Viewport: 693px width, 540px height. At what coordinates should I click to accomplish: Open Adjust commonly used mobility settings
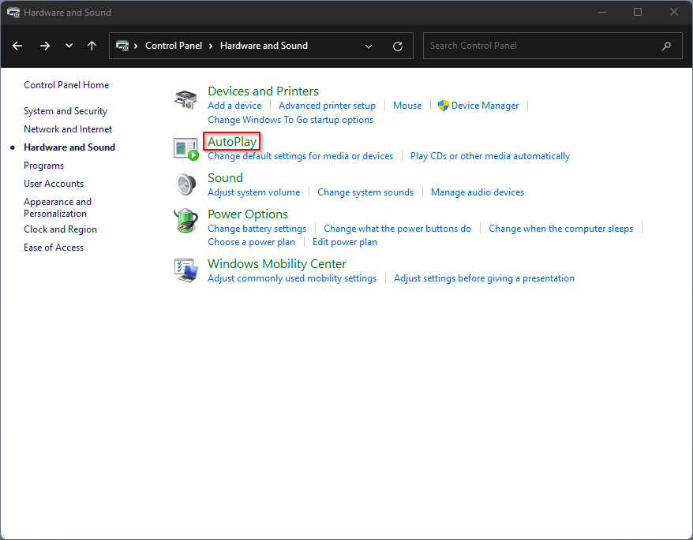[292, 278]
